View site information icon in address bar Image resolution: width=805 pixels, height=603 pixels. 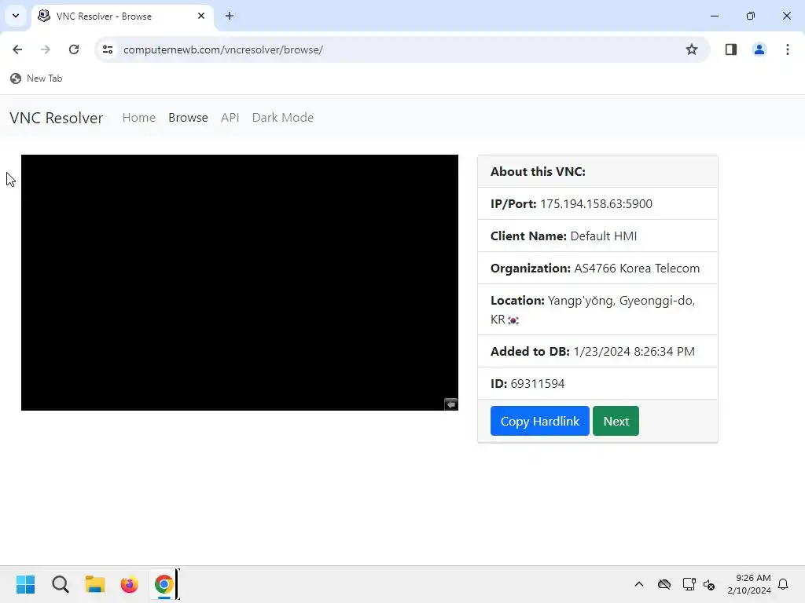pos(108,49)
